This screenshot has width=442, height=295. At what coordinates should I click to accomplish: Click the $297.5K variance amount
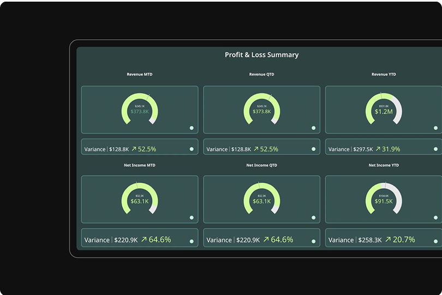point(363,149)
